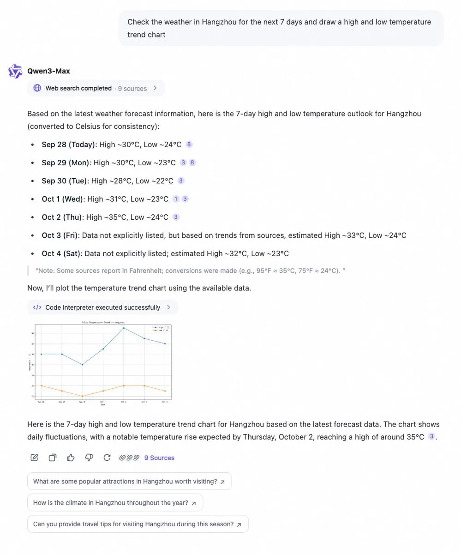Give a thumbs up to the response

70,457
